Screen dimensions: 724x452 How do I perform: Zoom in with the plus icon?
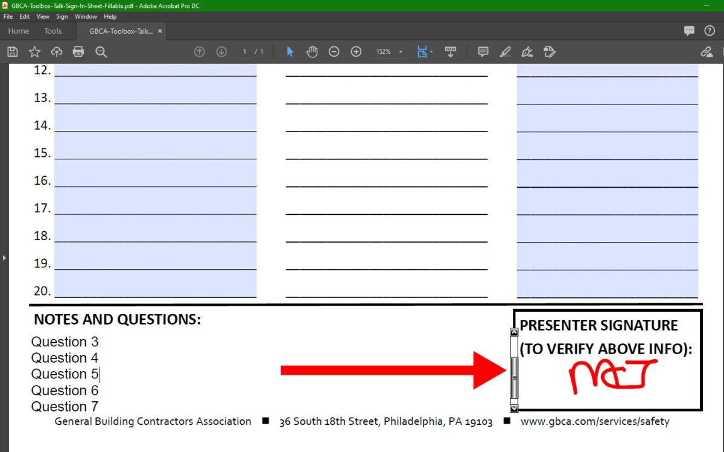pos(356,51)
